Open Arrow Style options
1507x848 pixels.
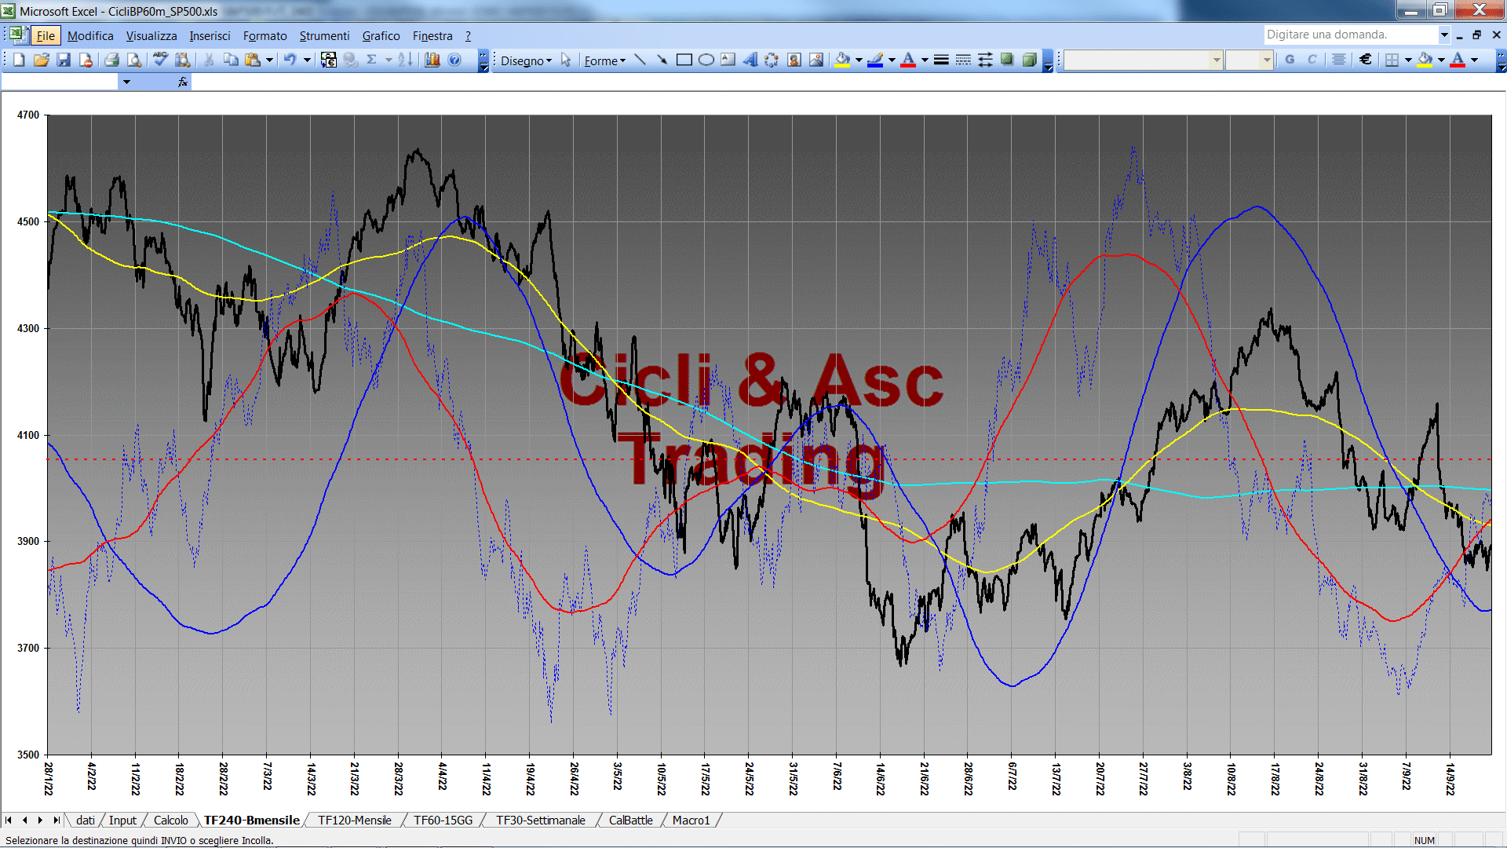[985, 60]
